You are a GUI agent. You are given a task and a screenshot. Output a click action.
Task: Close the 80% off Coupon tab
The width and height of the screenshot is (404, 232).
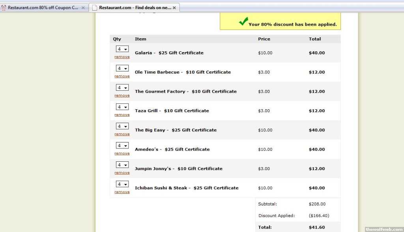tap(83, 8)
